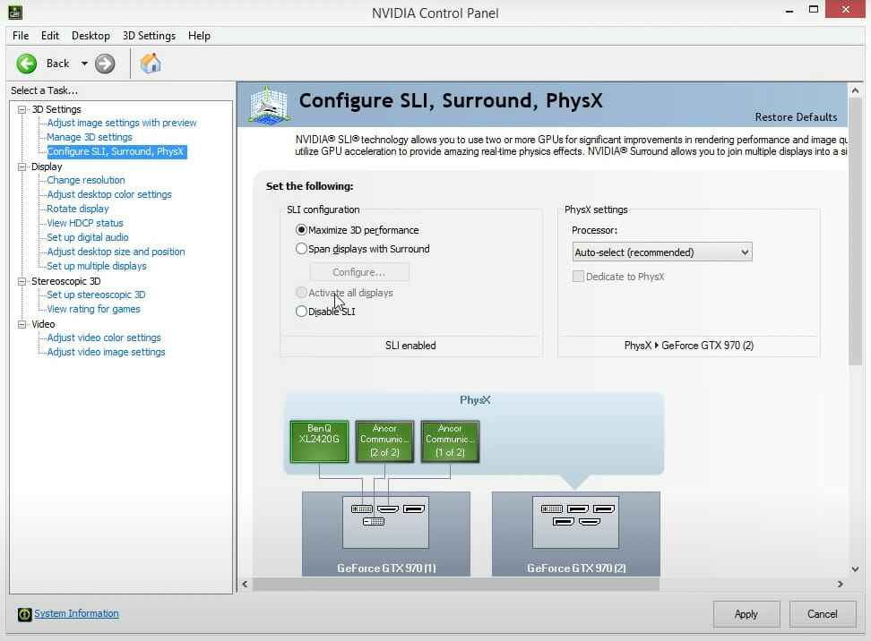The width and height of the screenshot is (871, 641).
Task: Open Adjust desktop color settings
Action: coord(109,194)
